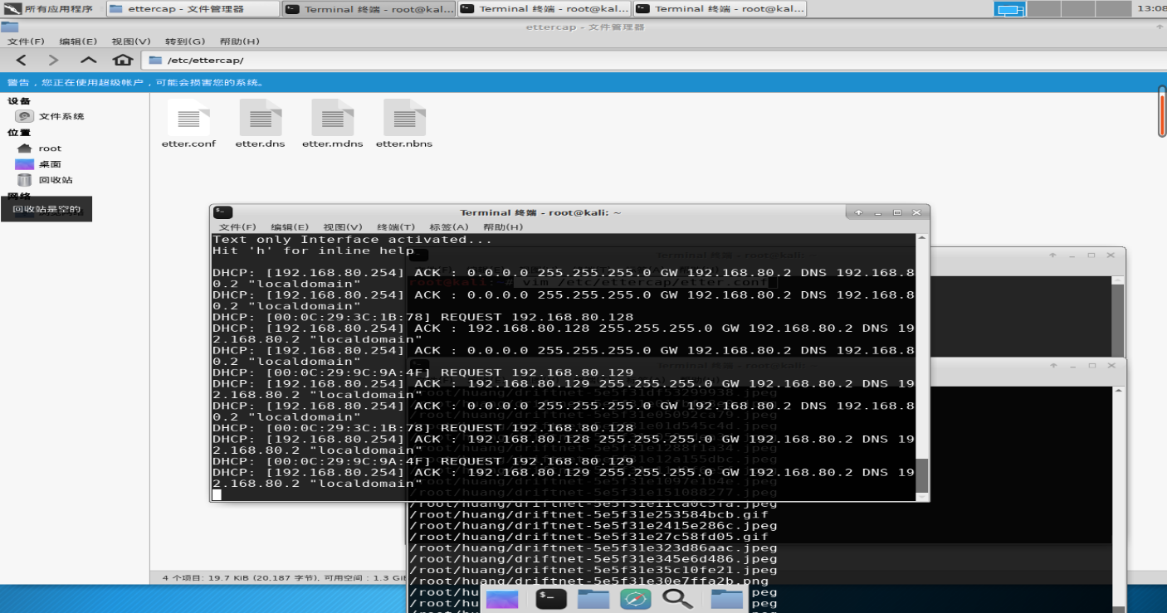The image size is (1167, 613).
Task: Open front terminal 视图(V) menu
Action: 343,227
